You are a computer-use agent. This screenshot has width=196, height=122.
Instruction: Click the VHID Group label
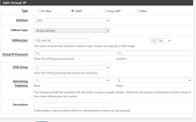[20, 67]
